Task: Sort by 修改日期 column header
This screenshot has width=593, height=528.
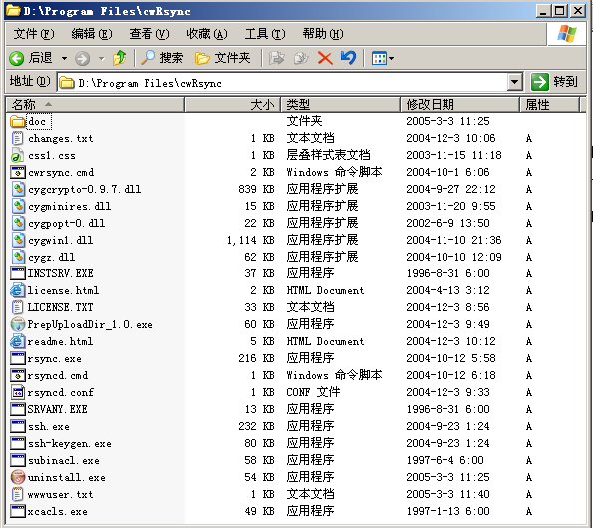Action: [459, 104]
